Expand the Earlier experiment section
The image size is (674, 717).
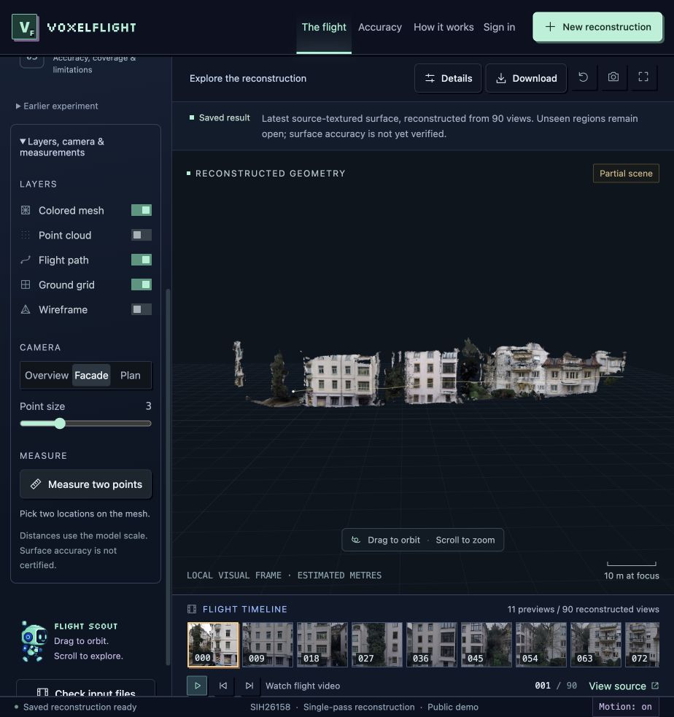(57, 106)
